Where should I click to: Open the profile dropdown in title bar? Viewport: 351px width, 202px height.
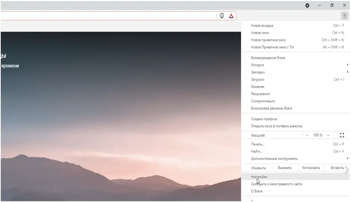tap(307, 5)
